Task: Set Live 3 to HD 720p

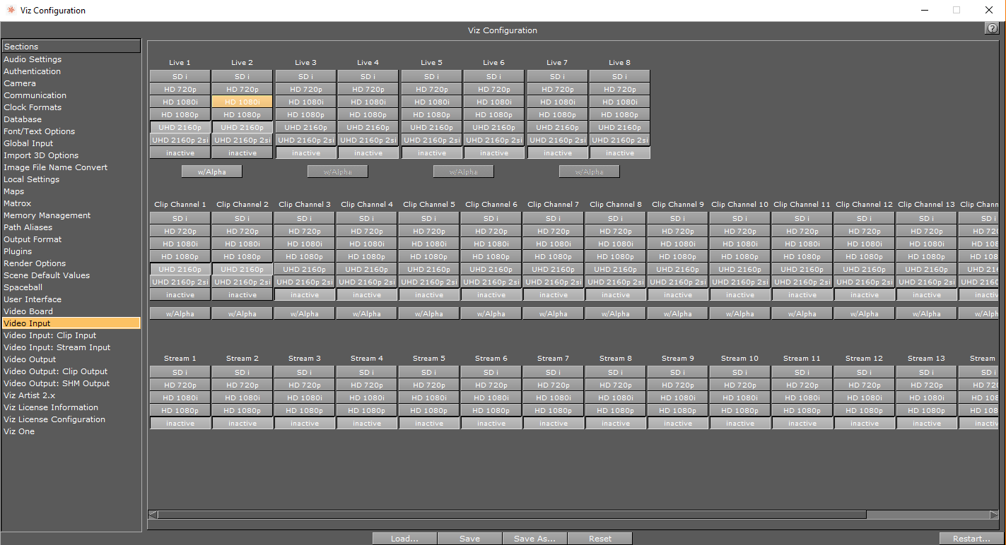Action: tap(305, 89)
